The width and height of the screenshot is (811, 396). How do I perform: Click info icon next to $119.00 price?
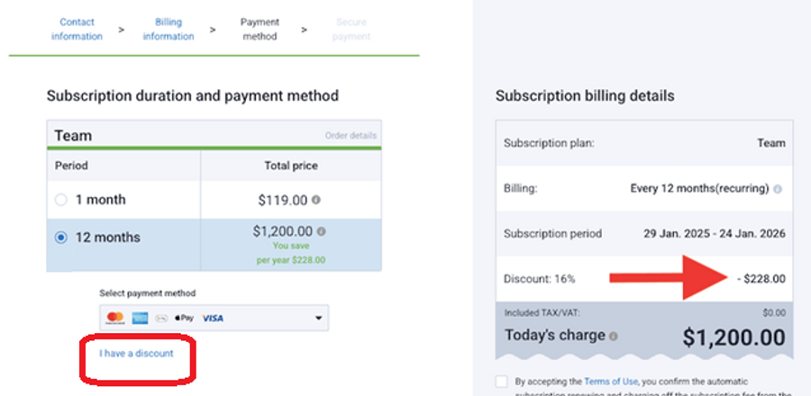point(315,200)
